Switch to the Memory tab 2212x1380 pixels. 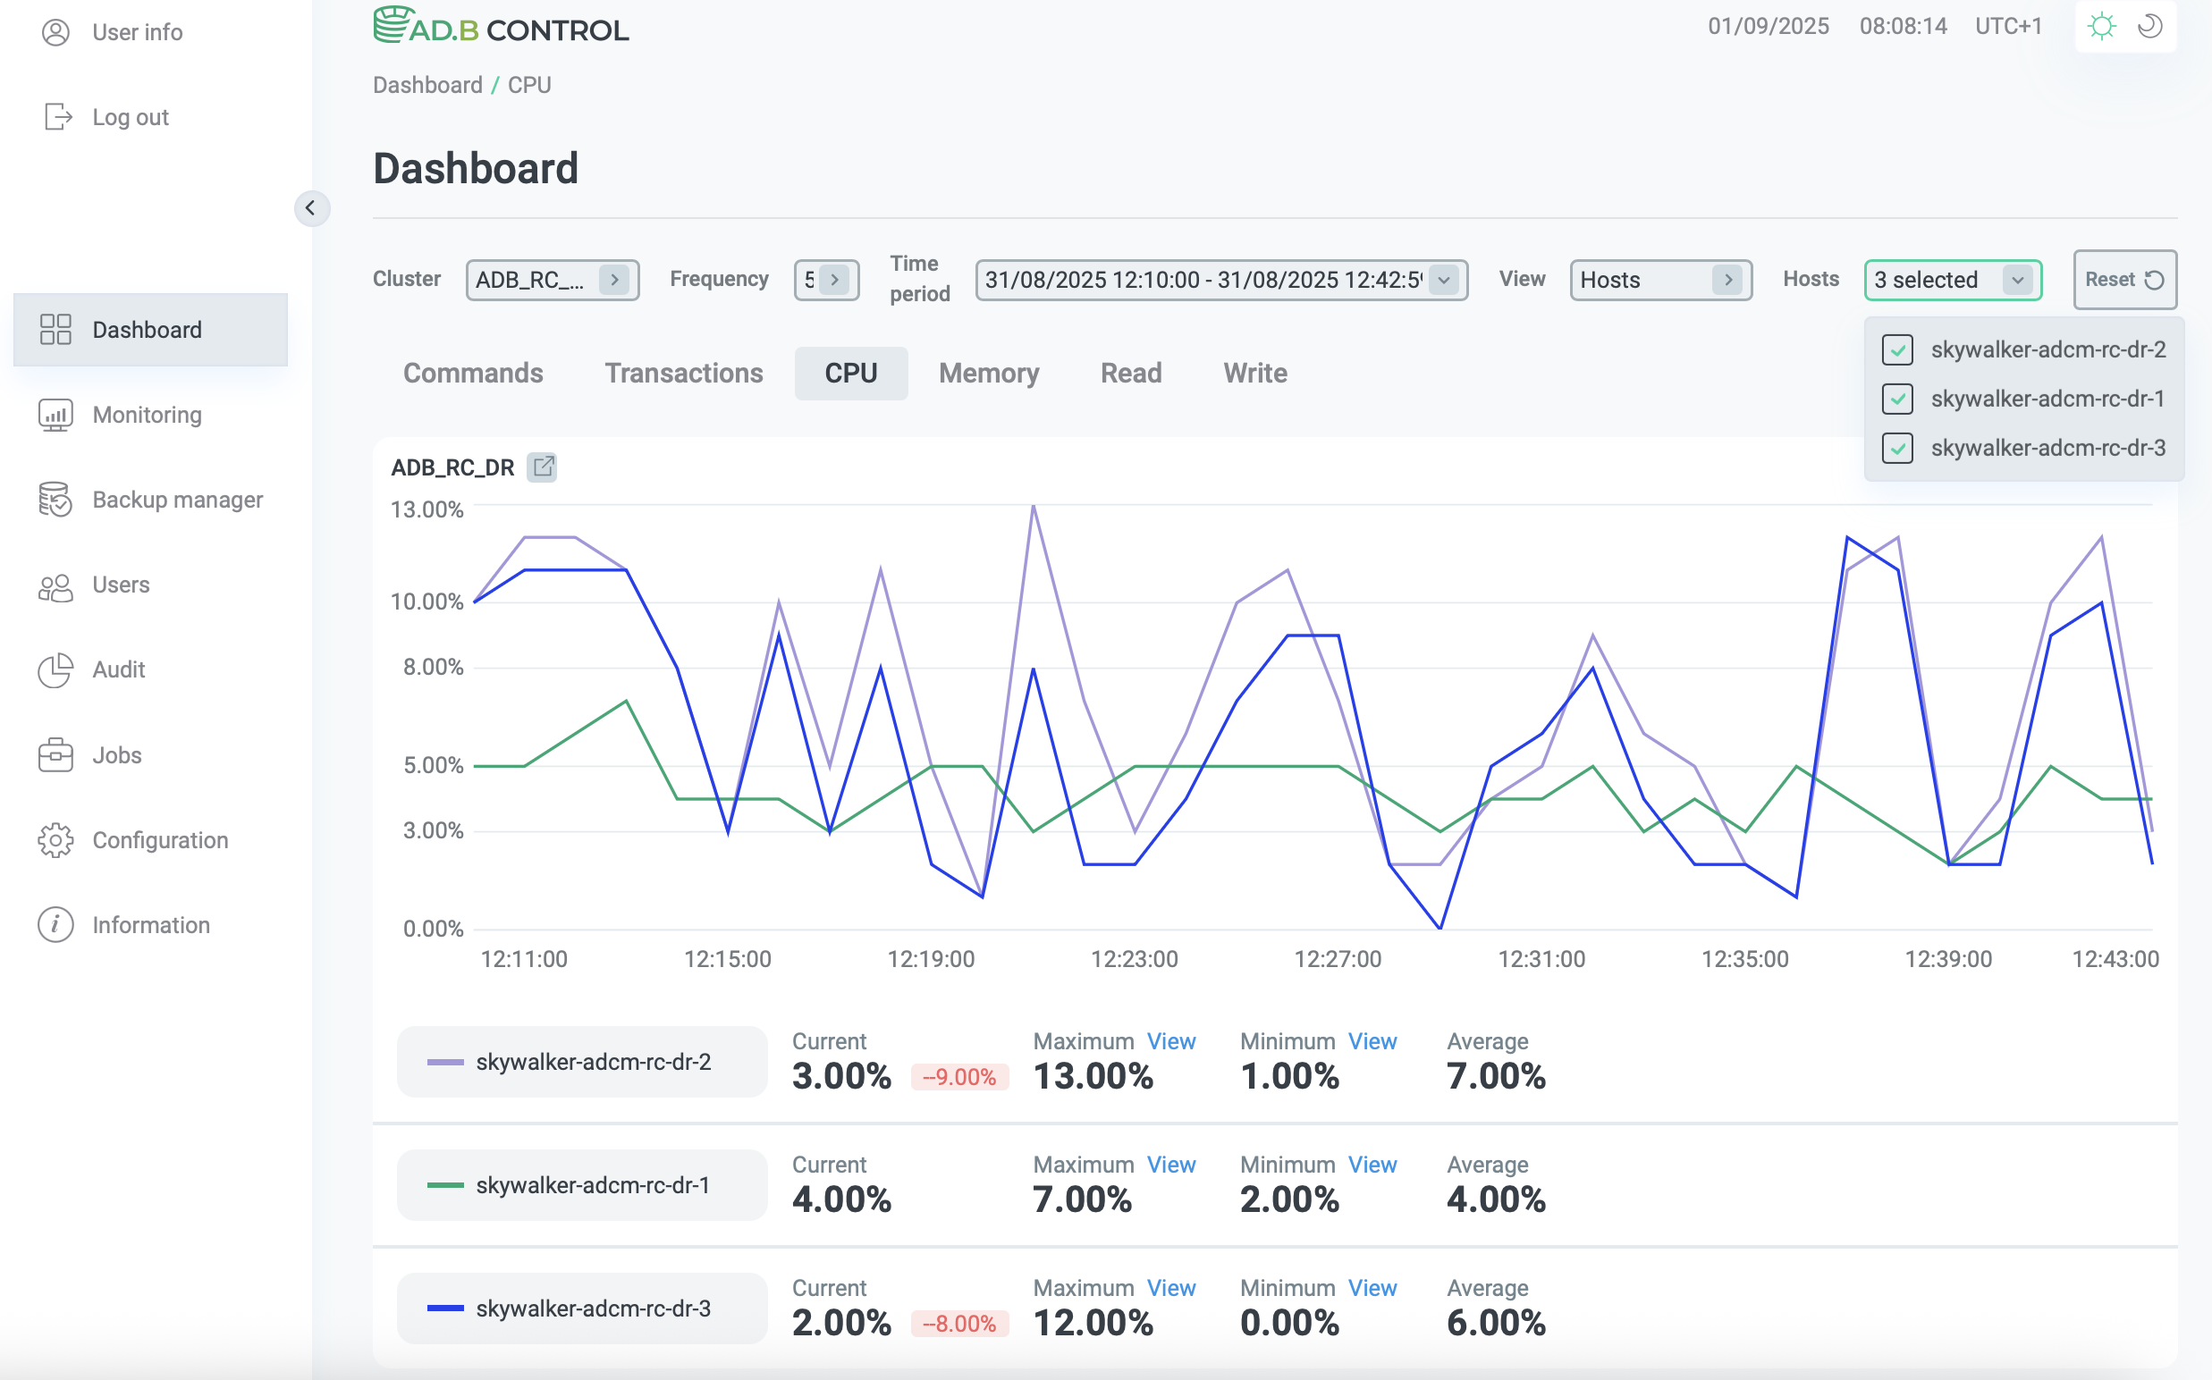pos(989,373)
